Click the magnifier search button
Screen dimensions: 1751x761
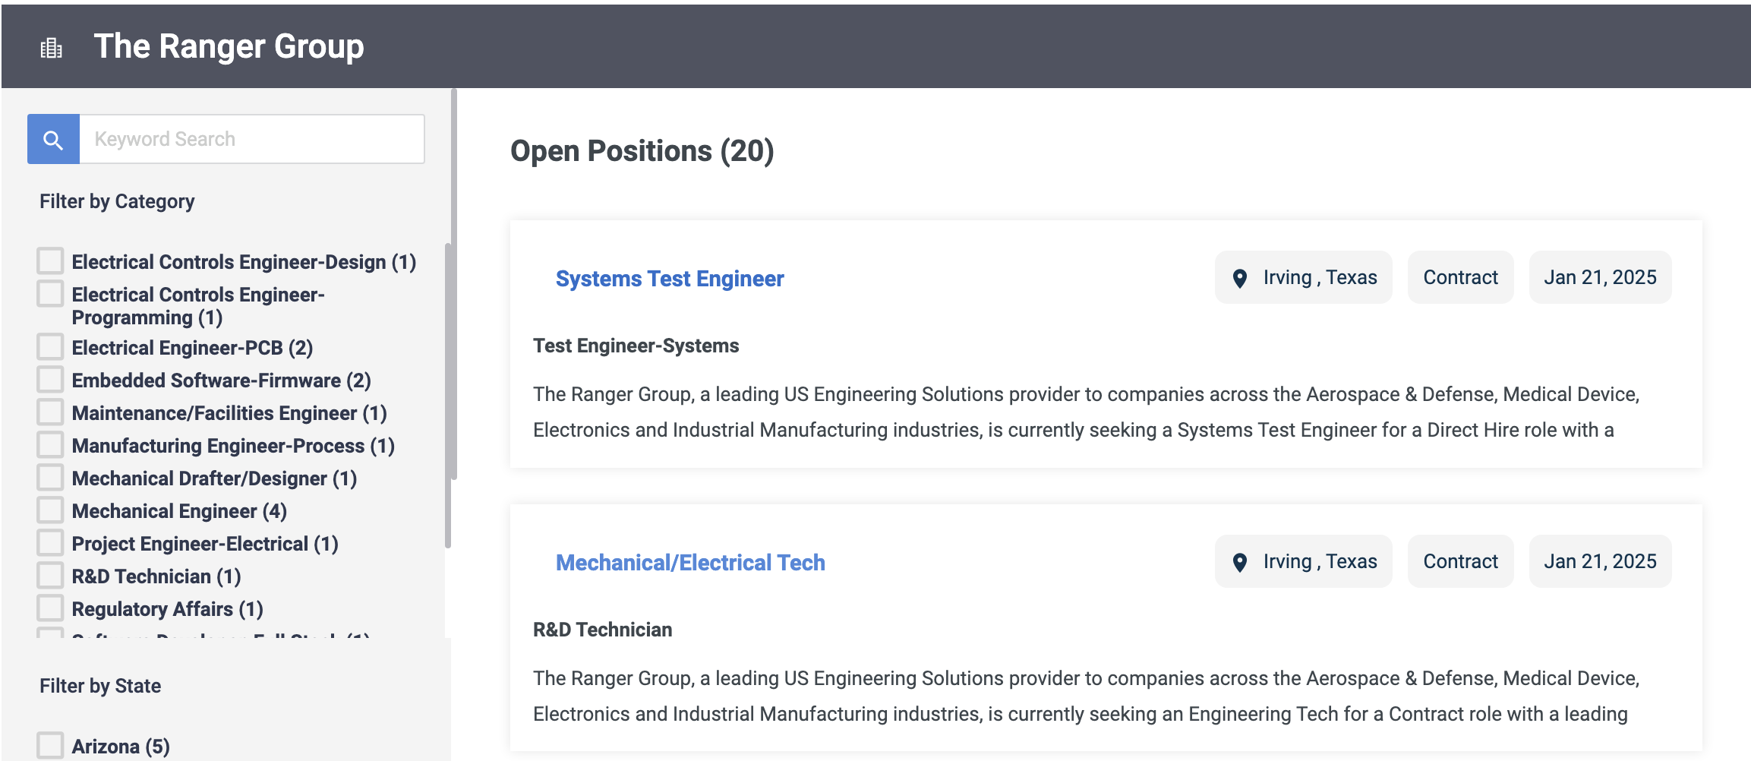53,139
